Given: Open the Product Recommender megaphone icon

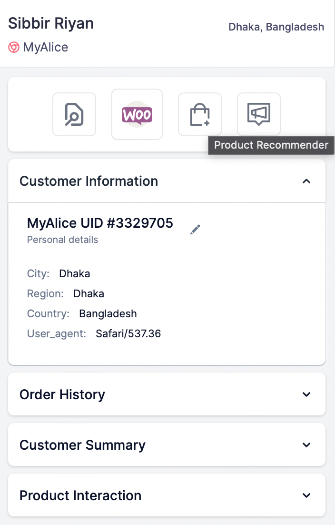Looking at the screenshot, I should 259,114.
